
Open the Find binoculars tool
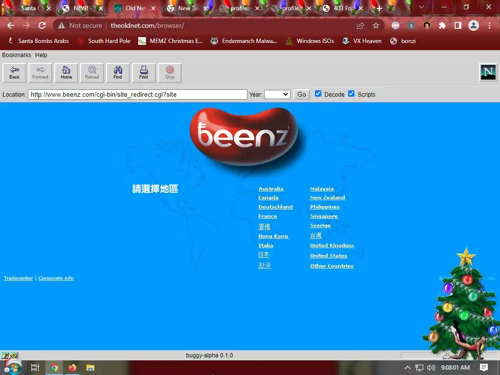click(x=118, y=73)
